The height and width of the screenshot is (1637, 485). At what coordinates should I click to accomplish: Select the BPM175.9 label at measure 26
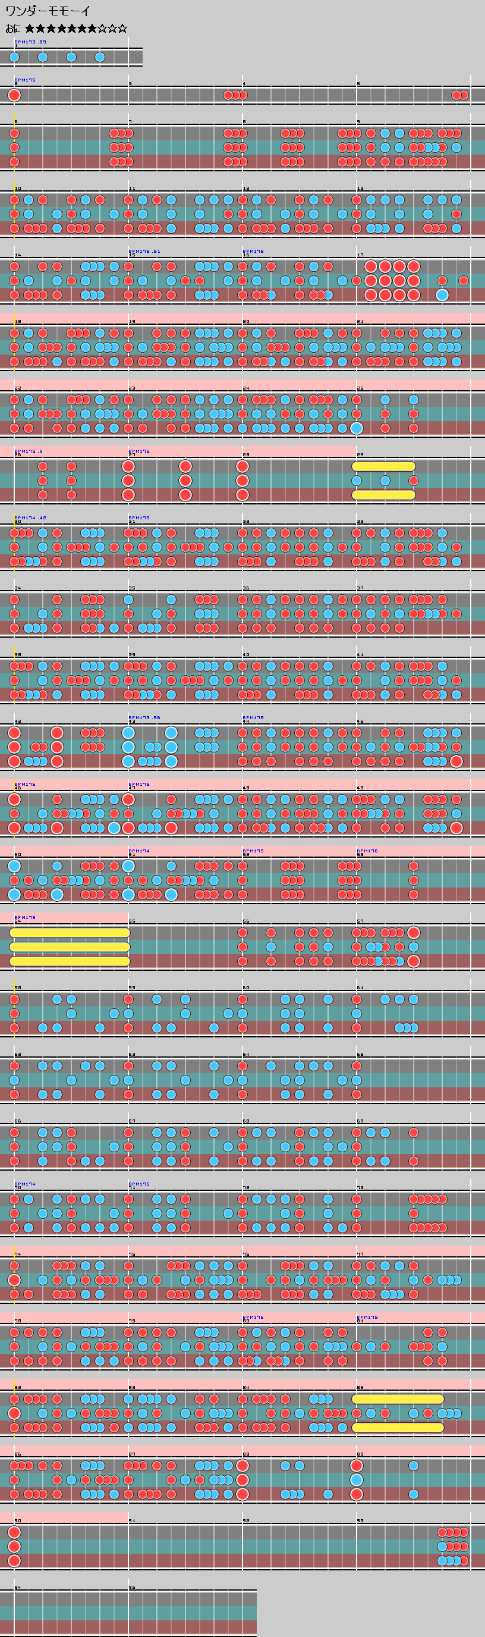point(29,451)
